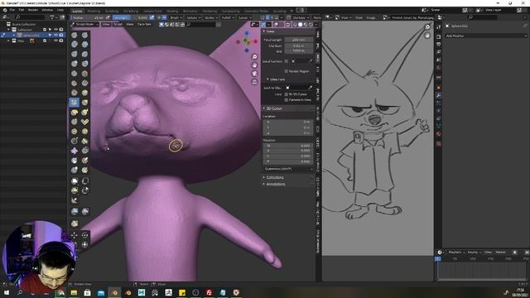Toggle Lock To 3D Cursor checkbox

coord(287,94)
